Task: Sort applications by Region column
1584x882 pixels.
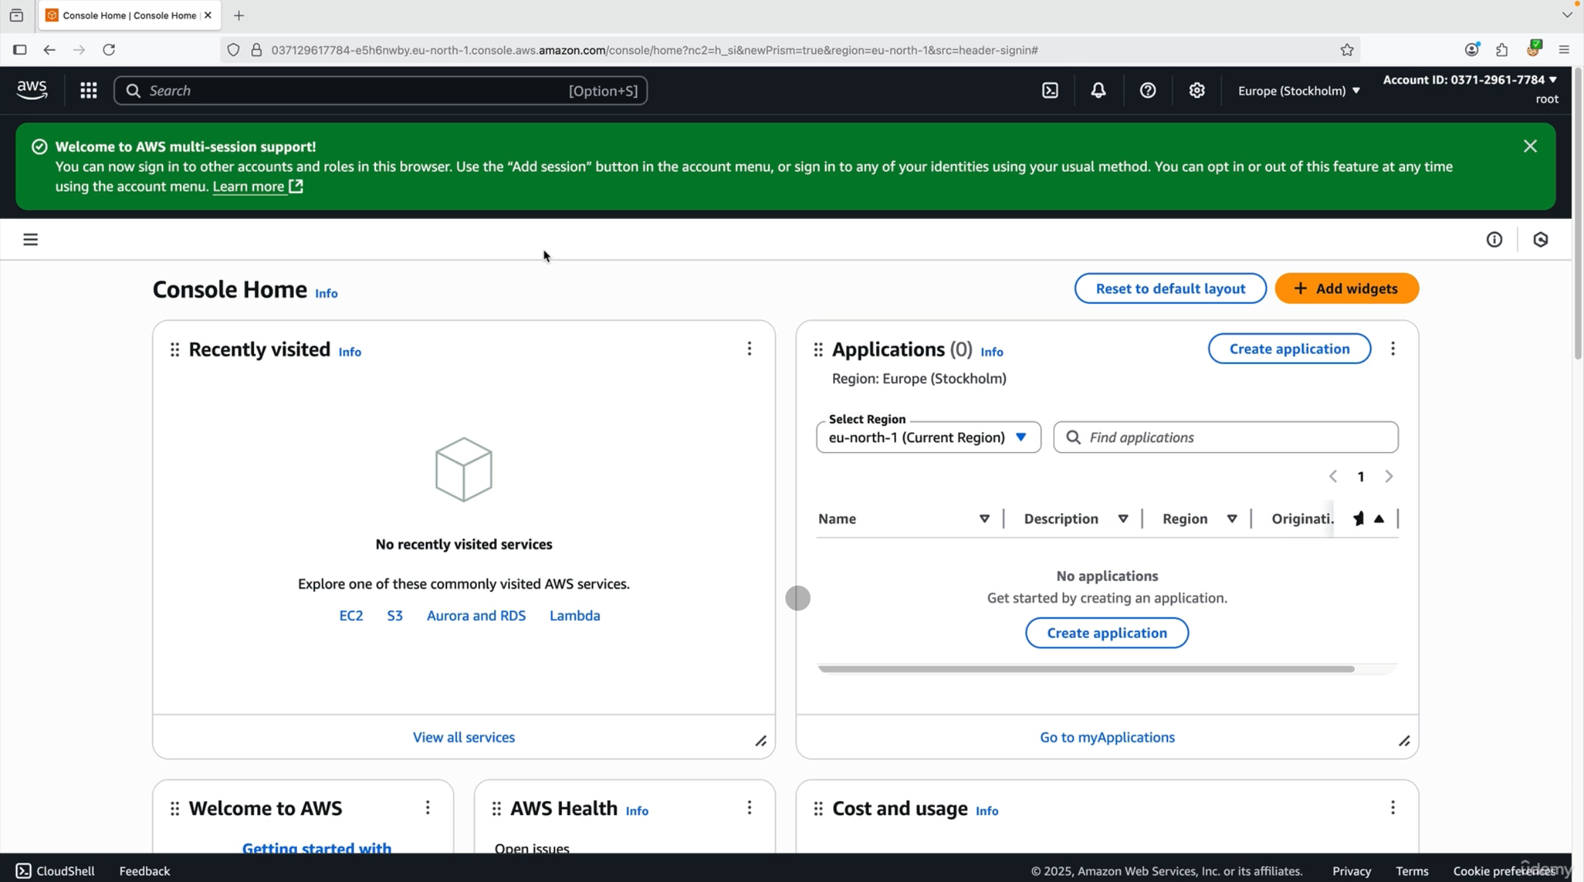Action: pyautogui.click(x=1232, y=519)
